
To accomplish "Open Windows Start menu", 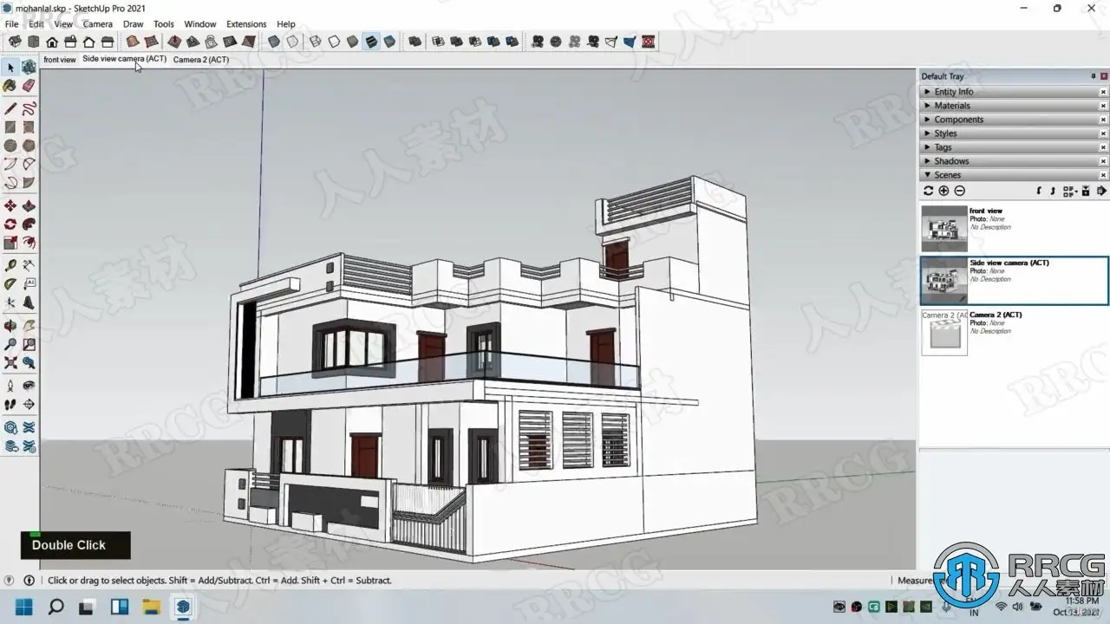I will [24, 607].
